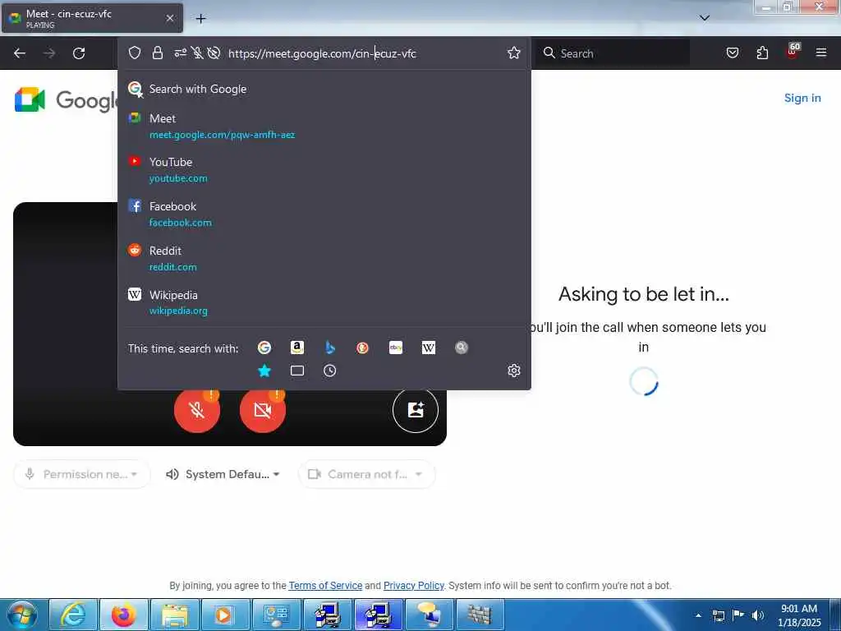Click the gray magnifier search engine icon
Screen dimensions: 841x631
(462, 348)
